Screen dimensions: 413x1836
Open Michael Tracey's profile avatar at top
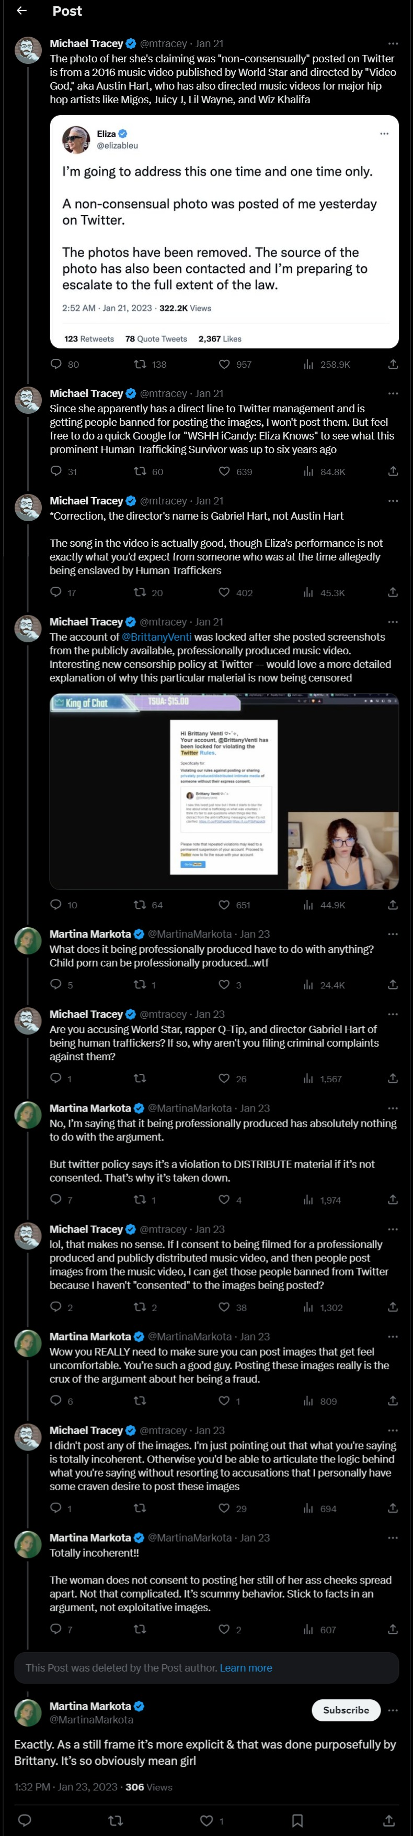28,51
